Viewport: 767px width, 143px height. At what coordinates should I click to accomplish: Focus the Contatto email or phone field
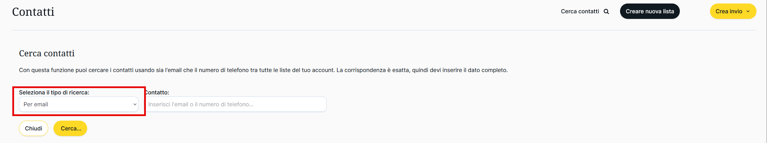click(x=236, y=104)
